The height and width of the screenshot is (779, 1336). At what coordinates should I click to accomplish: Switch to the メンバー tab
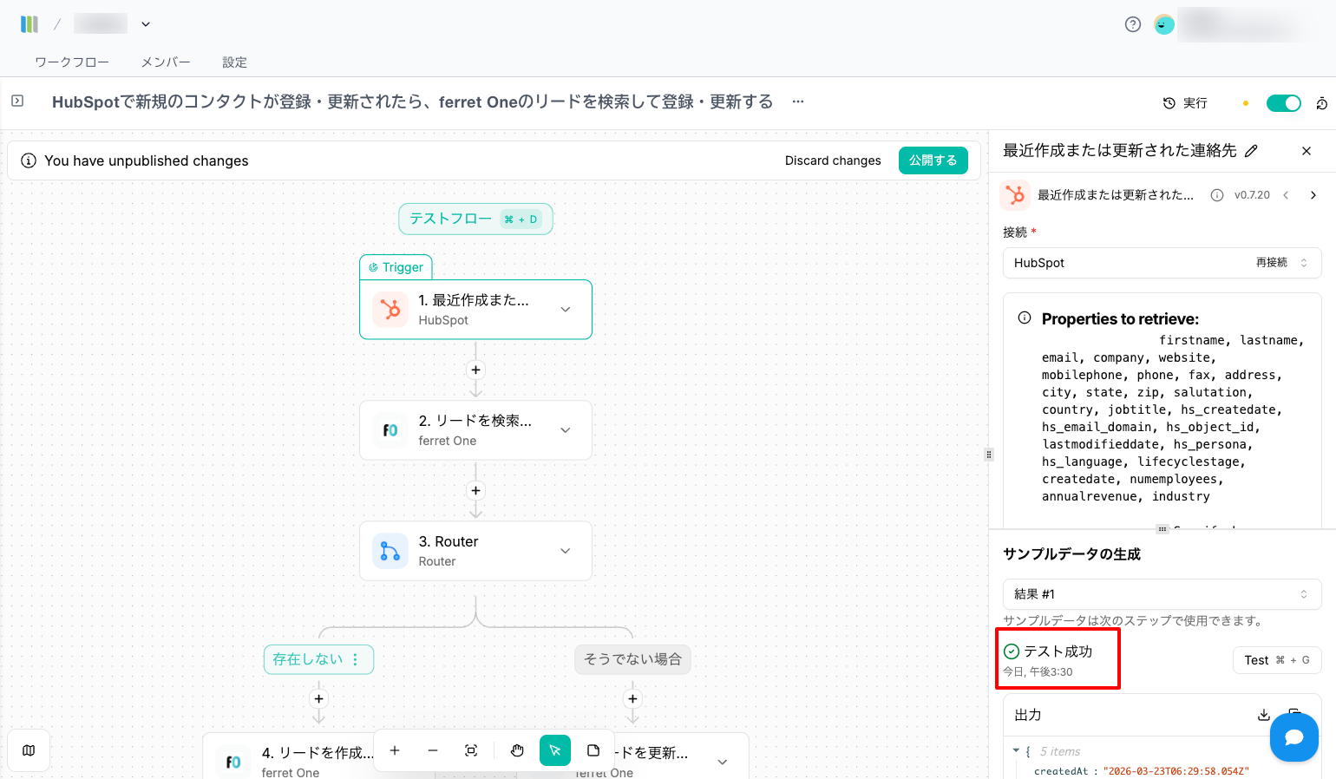(166, 62)
